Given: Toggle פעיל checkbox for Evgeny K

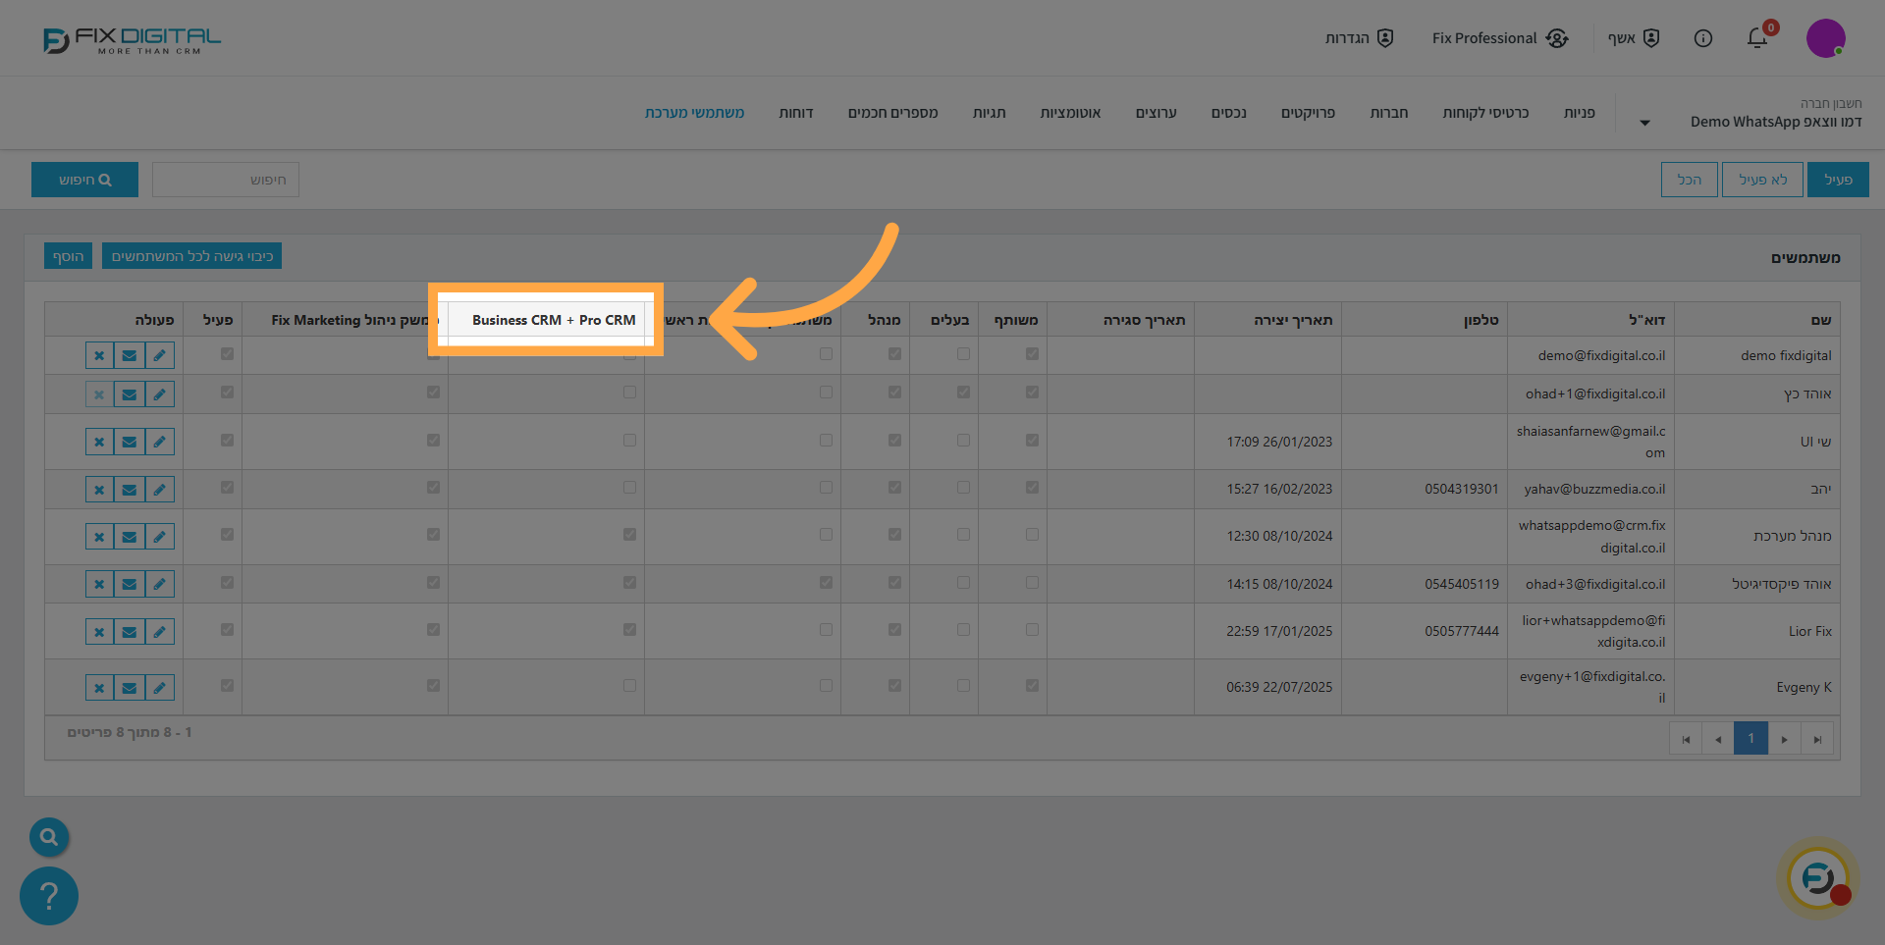Looking at the screenshot, I should click(227, 684).
